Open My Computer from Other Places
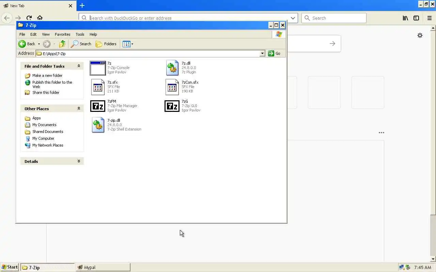The image size is (436, 272). pyautogui.click(x=43, y=138)
